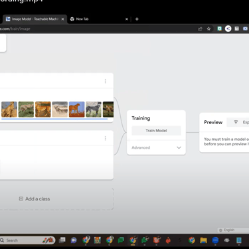Click the browser address bar URL
Viewport: 249px width, 249px height.
[15, 29]
